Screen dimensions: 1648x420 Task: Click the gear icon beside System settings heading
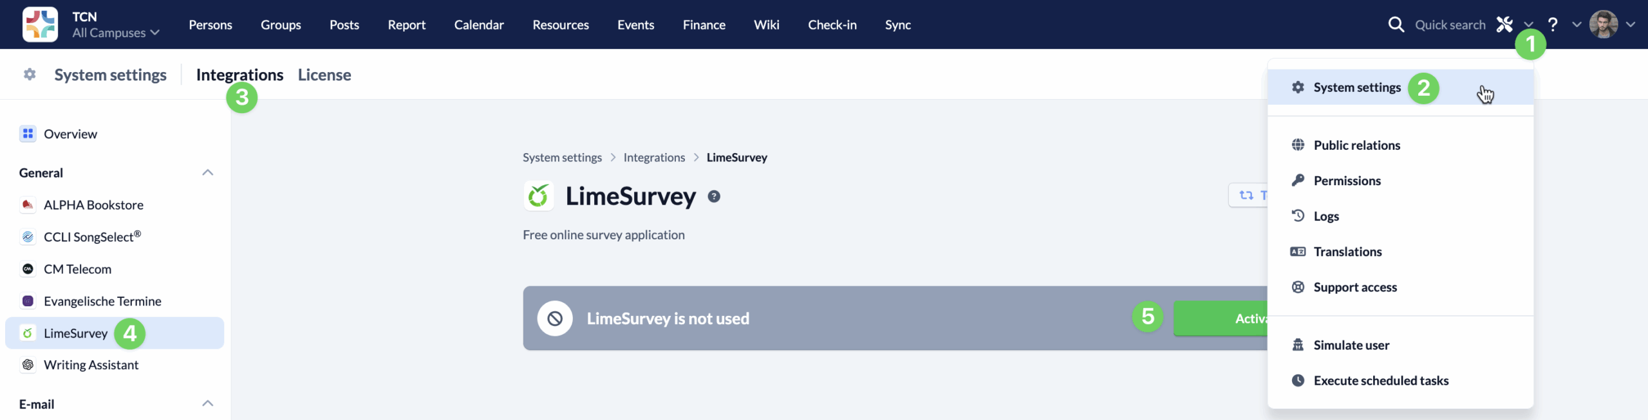tap(30, 75)
